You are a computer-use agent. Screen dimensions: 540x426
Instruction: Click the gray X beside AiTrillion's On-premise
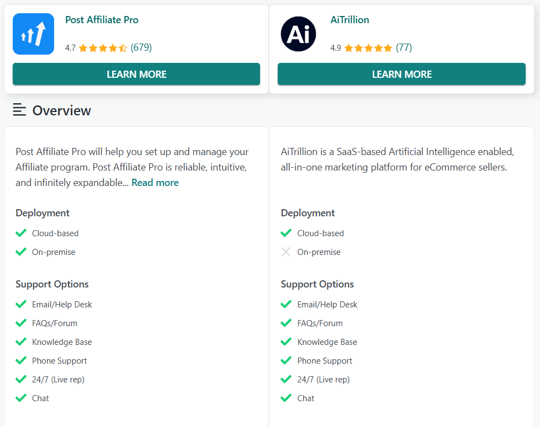click(x=286, y=252)
